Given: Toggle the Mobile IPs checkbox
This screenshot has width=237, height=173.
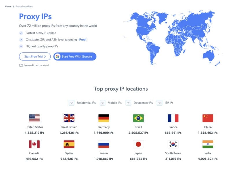Looking at the screenshot, I should point(102,103).
